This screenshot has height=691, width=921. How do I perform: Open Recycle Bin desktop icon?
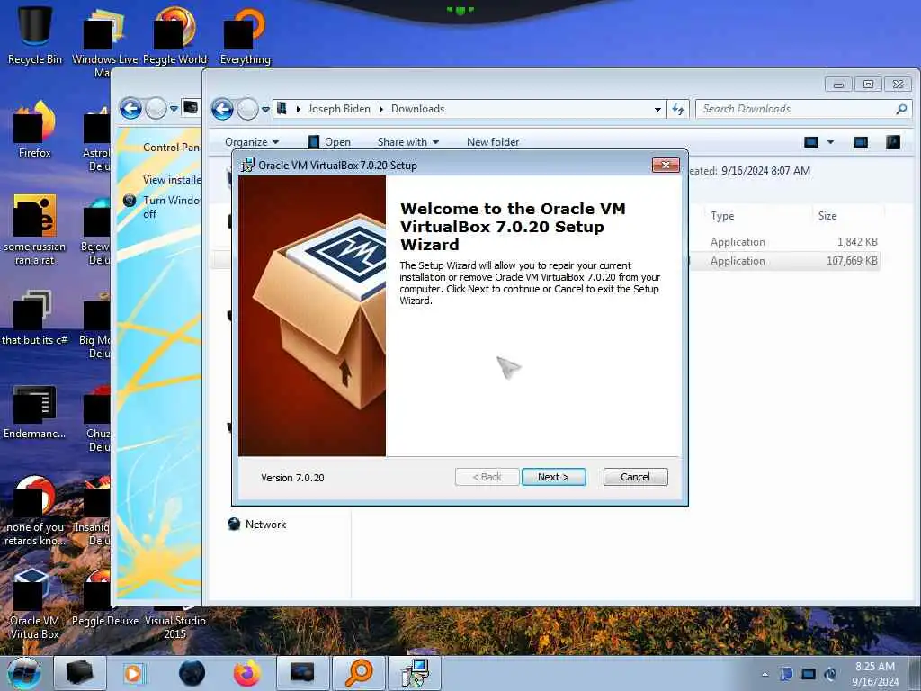point(35,35)
